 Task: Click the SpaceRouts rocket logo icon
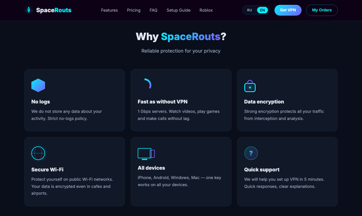[29, 10]
